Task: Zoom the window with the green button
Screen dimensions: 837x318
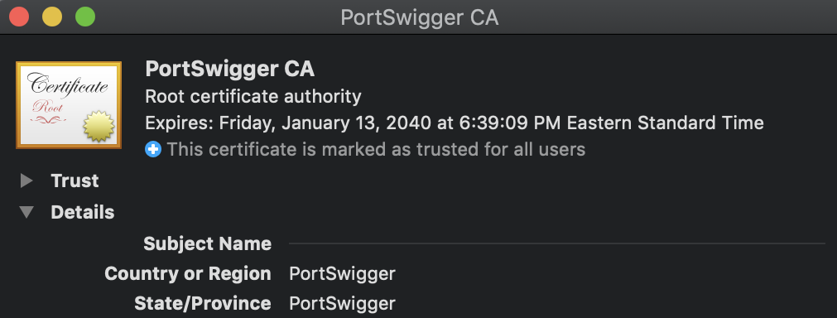Action: pos(85,17)
